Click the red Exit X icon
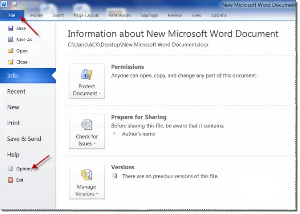 (x=11, y=180)
